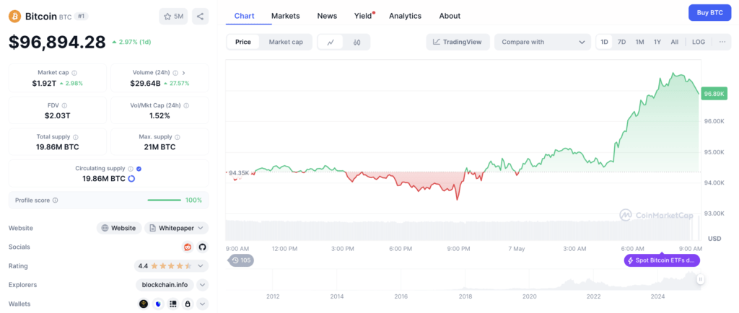Click the lock wallet icon
This screenshot has width=739, height=313.
[188, 304]
